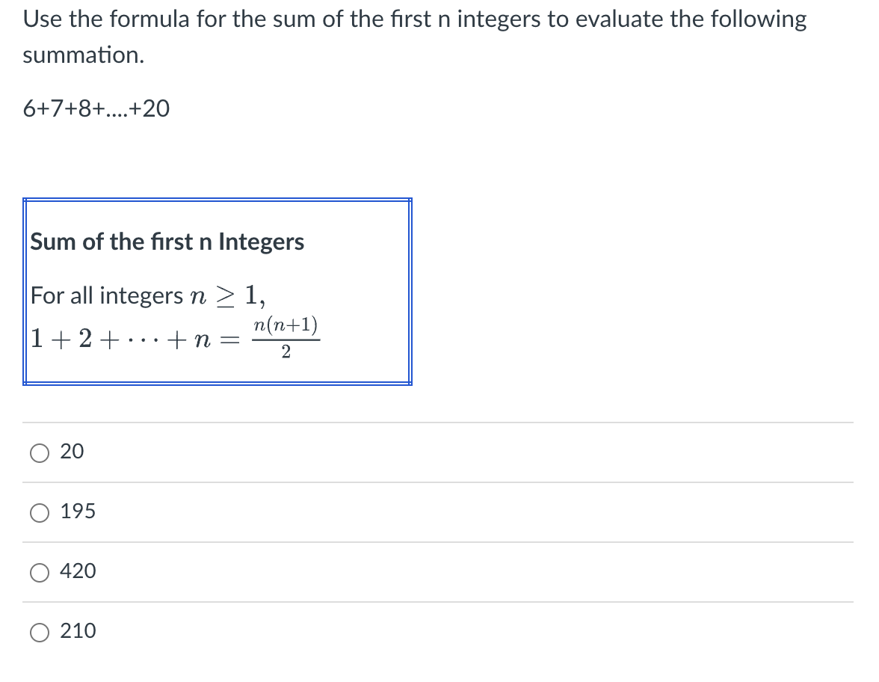Screen dimensions: 879x682
Task: Choose the 195 answer radio button
Action: [39, 513]
